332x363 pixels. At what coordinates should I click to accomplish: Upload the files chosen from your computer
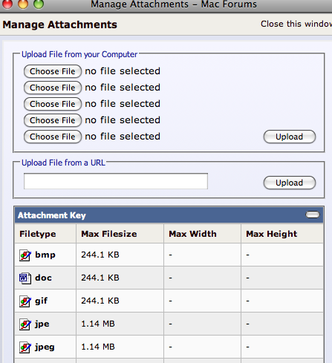point(290,137)
